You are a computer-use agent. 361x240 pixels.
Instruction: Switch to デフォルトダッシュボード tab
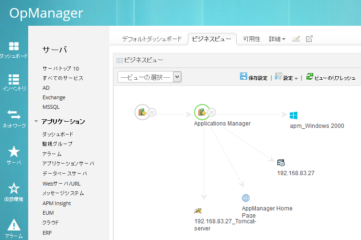click(152, 39)
